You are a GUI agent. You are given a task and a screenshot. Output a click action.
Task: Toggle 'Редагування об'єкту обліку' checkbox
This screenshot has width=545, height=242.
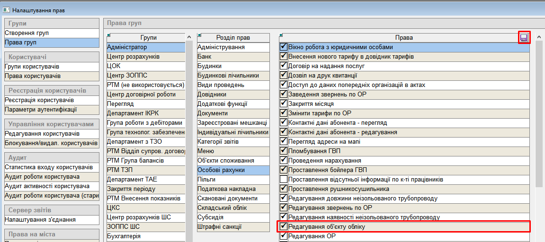point(284,227)
